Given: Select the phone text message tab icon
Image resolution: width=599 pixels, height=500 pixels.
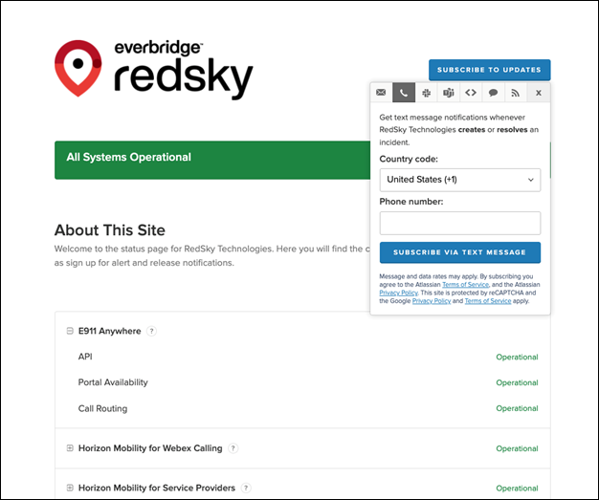Looking at the screenshot, I should click(x=404, y=93).
